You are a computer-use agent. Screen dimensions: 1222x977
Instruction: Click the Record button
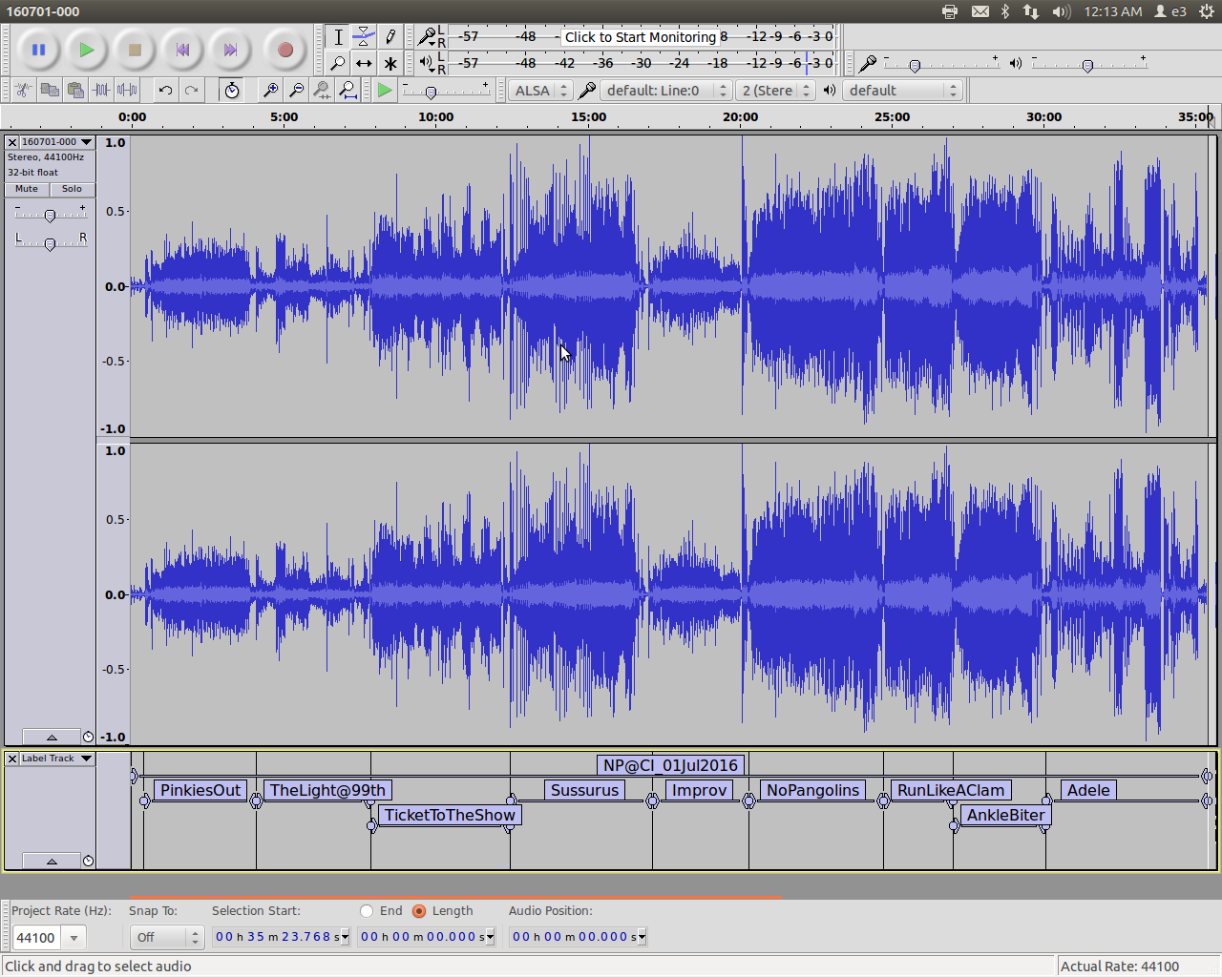[284, 50]
